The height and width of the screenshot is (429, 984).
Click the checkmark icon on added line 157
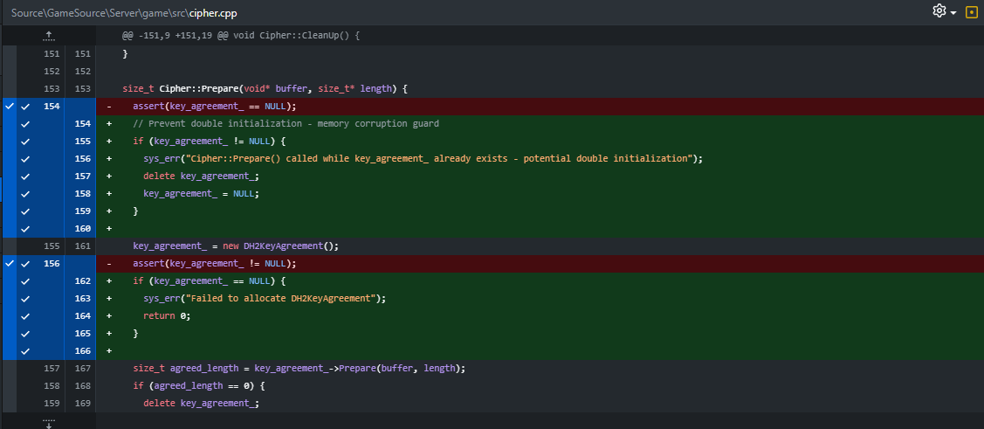[x=25, y=176]
